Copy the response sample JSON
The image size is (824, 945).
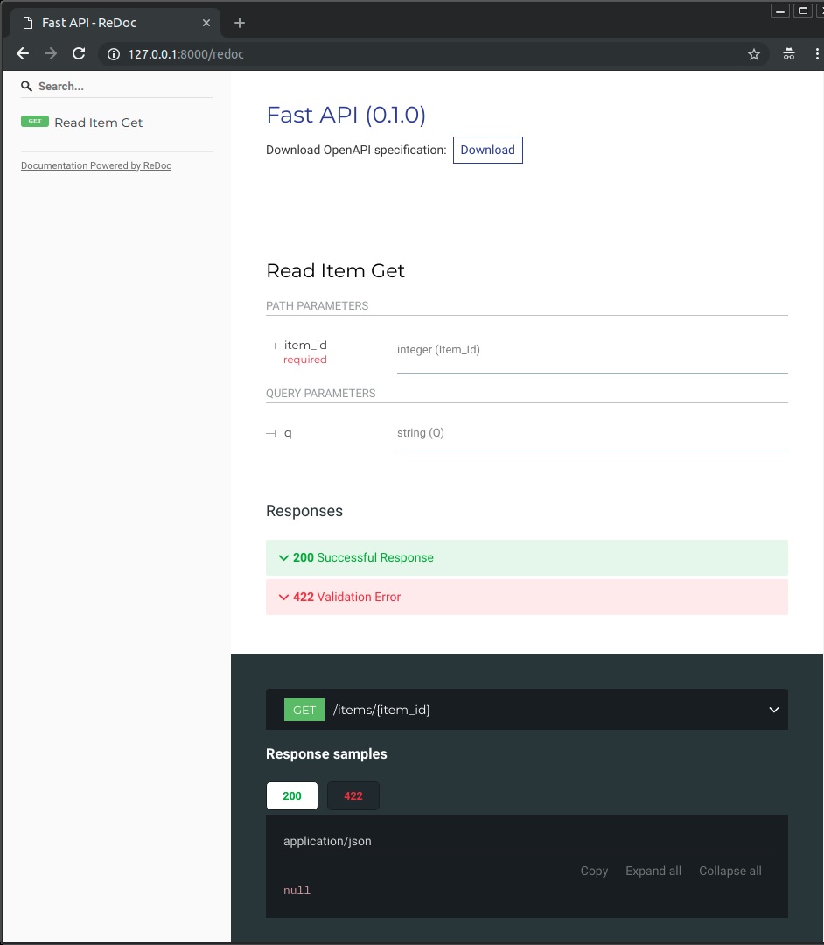coord(594,871)
